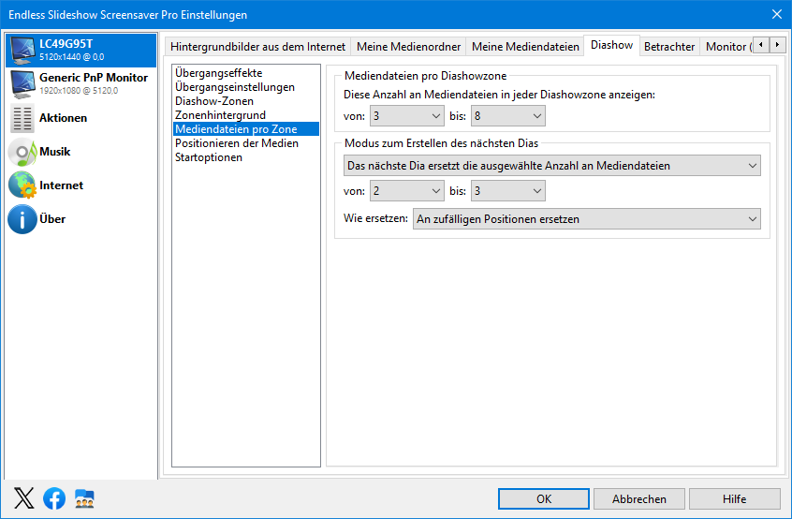Switch to the Betrachter tab
The height and width of the screenshot is (519, 792).
click(x=669, y=47)
